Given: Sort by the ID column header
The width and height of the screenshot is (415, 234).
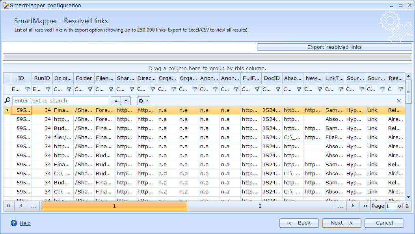Looking at the screenshot, I should [21, 78].
